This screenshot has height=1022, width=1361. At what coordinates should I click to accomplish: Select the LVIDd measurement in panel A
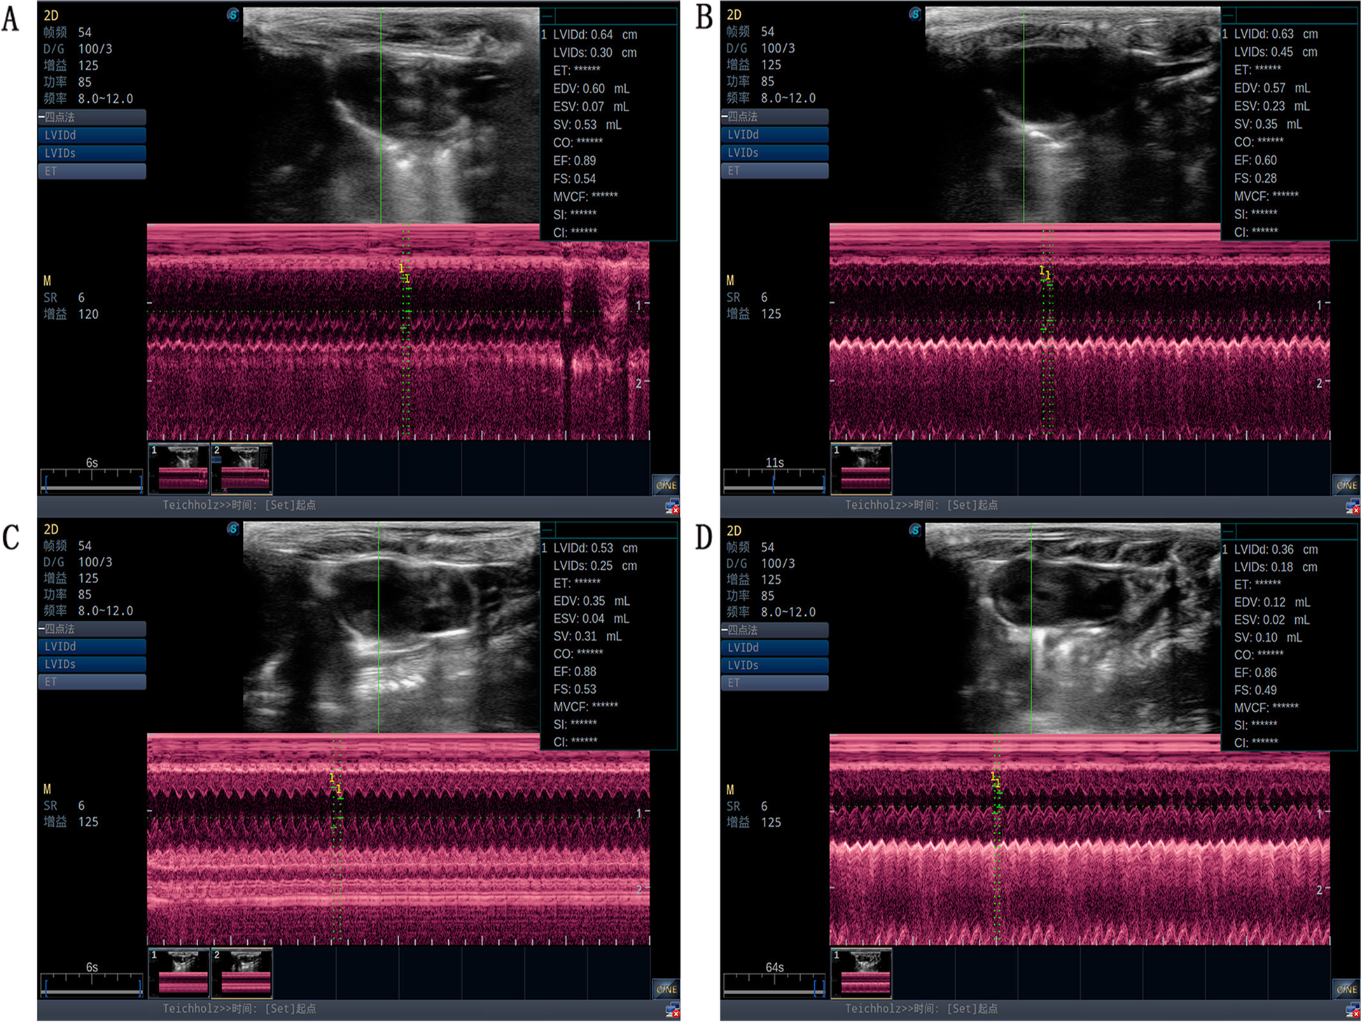click(x=92, y=135)
